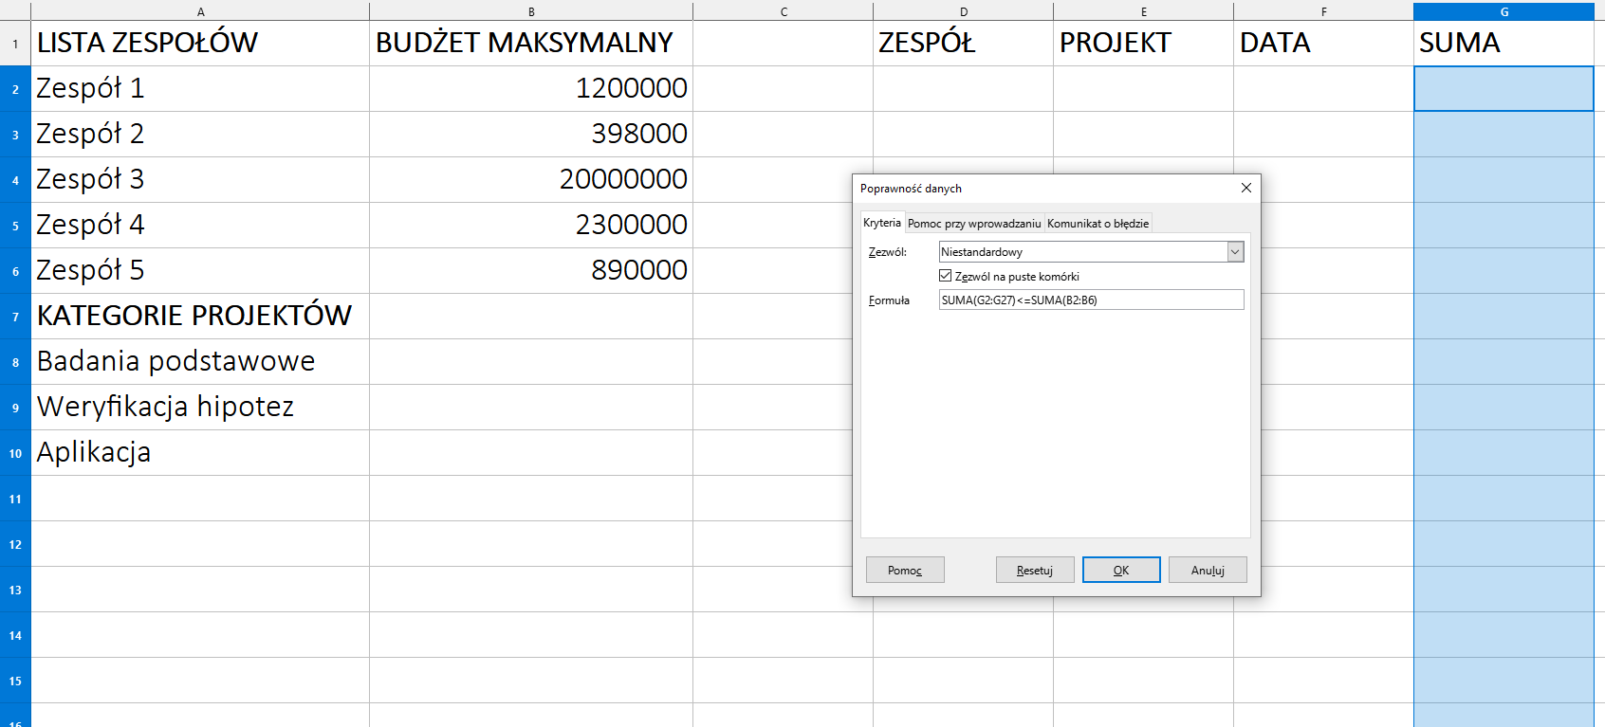Open help with the Pomoc button
Screen dimensions: 1605x727
coord(904,570)
